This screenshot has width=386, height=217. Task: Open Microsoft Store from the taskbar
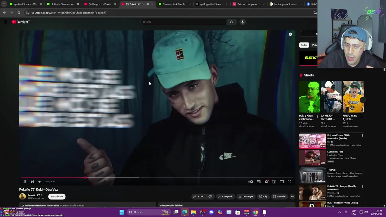pos(238,212)
